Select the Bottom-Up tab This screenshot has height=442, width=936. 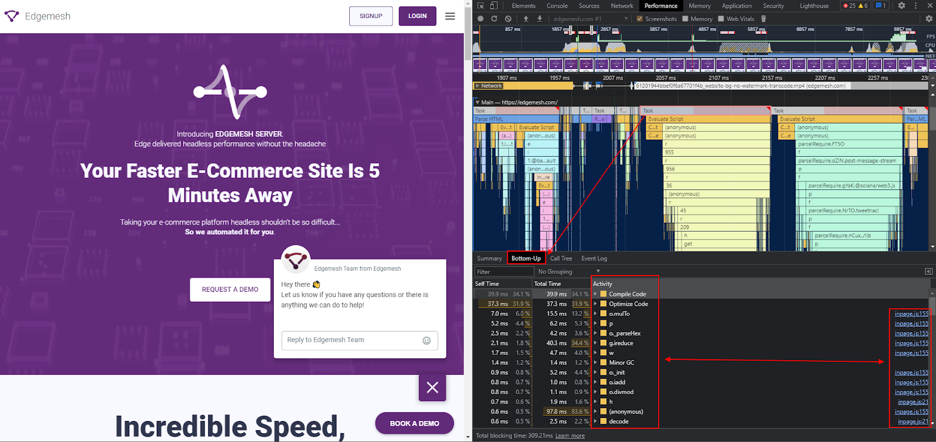point(526,258)
